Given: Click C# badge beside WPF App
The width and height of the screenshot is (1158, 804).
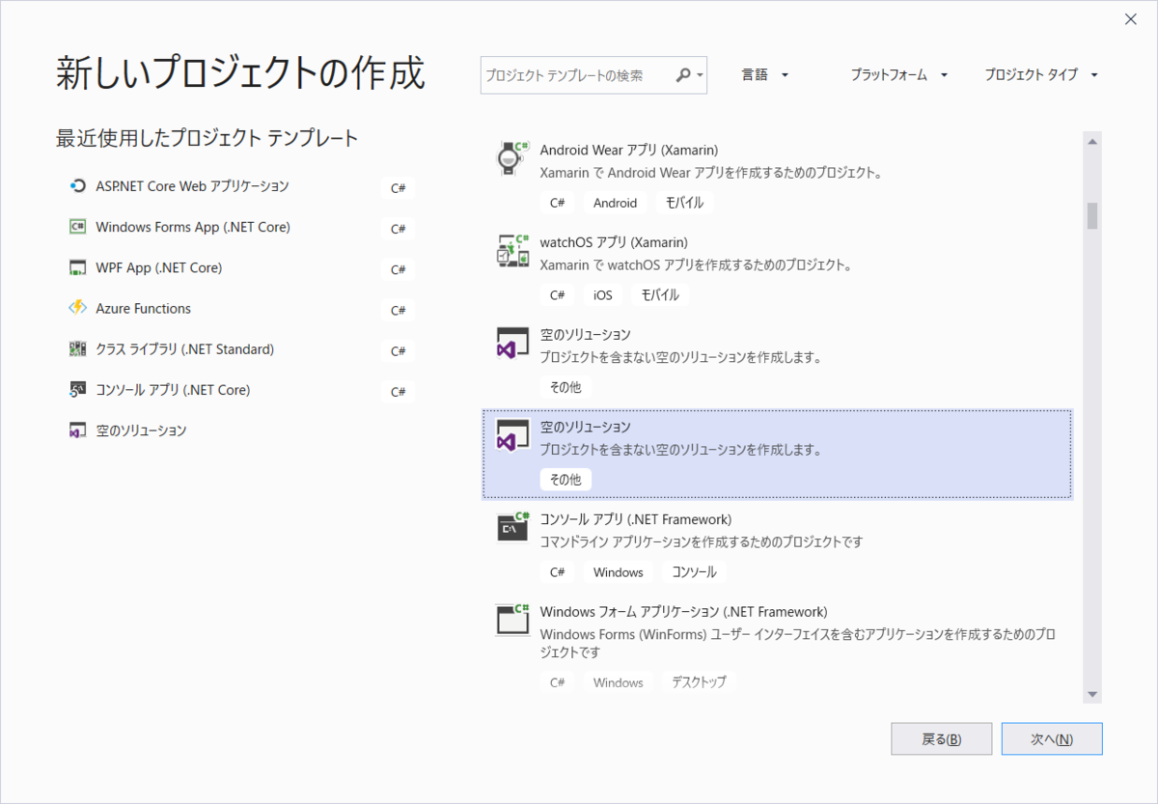Looking at the screenshot, I should (398, 270).
